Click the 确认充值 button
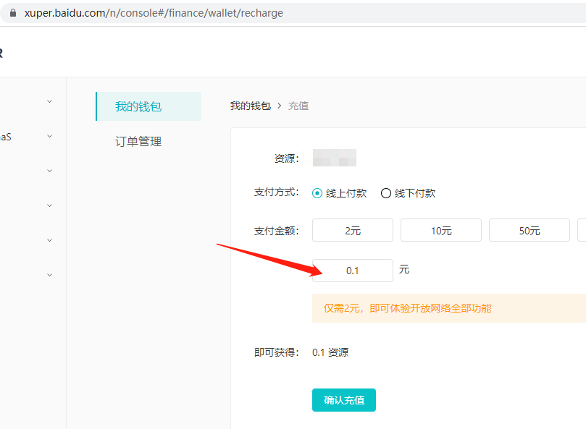586x429 pixels. click(344, 400)
